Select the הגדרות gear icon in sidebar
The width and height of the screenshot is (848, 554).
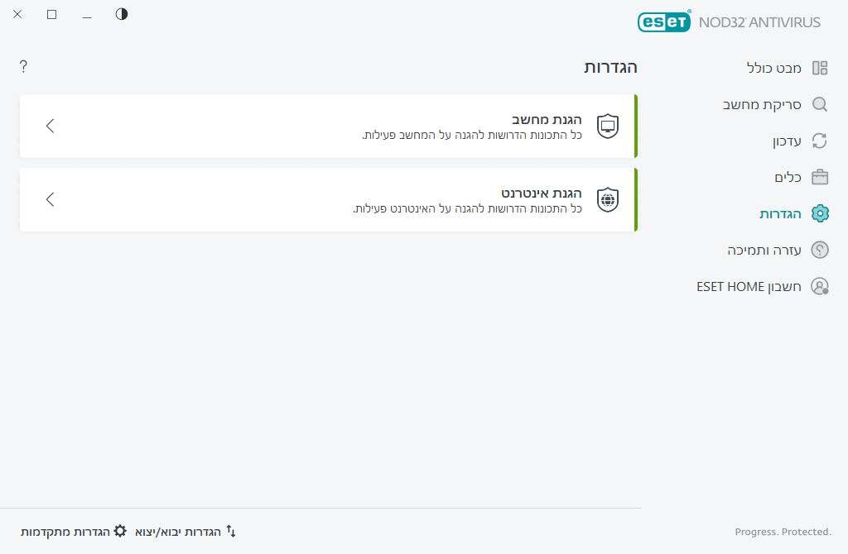tap(820, 213)
